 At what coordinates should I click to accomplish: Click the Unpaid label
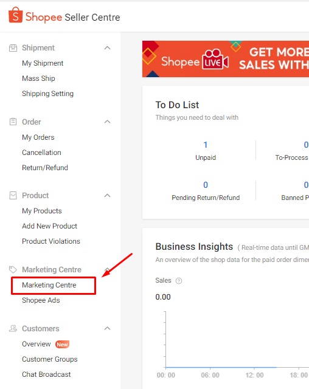[206, 157]
